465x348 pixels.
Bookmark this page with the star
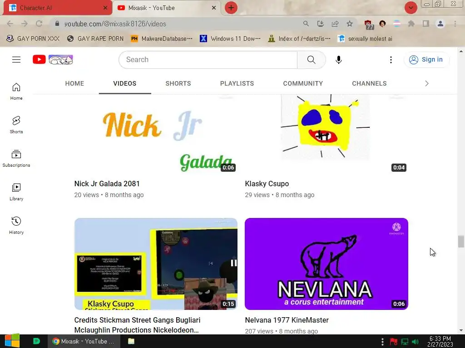(x=350, y=24)
